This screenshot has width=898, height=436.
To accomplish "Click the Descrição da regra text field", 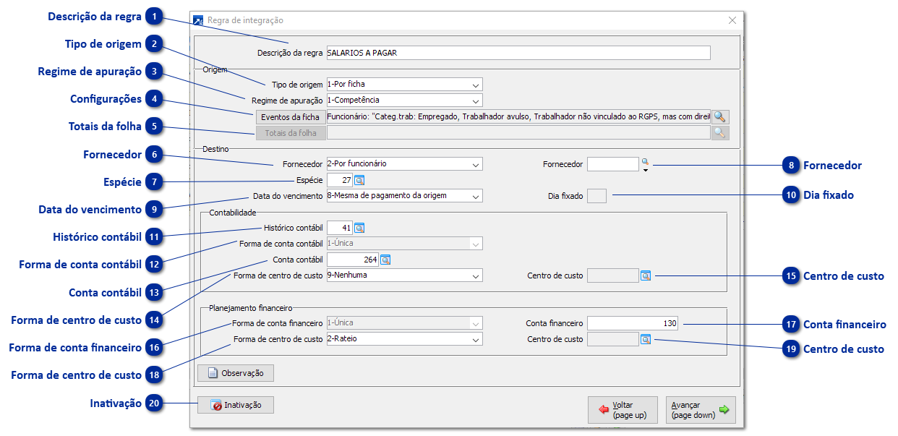I will pyautogui.click(x=518, y=53).
